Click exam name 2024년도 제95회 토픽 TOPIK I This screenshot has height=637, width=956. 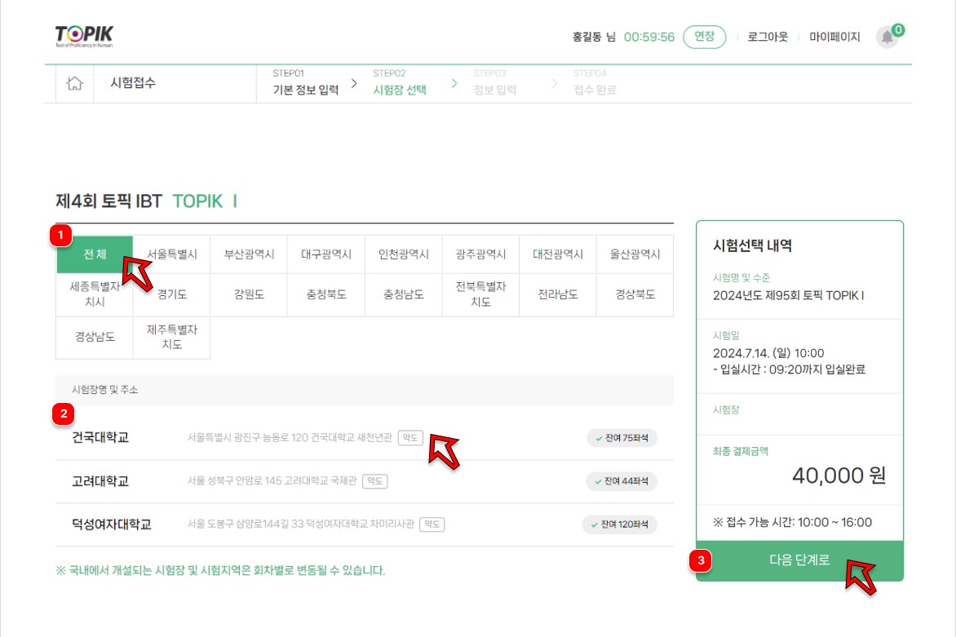point(788,295)
